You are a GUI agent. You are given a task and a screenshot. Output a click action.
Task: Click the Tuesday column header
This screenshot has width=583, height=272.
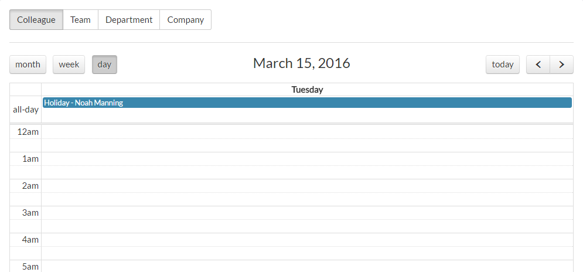(x=307, y=90)
